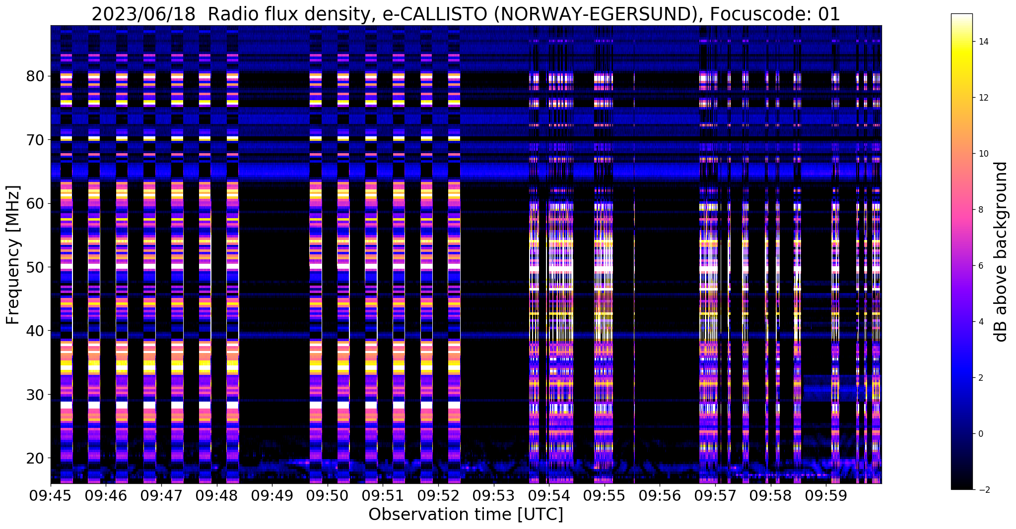
Task: Click the 09:52 time tick label
Action: click(438, 496)
